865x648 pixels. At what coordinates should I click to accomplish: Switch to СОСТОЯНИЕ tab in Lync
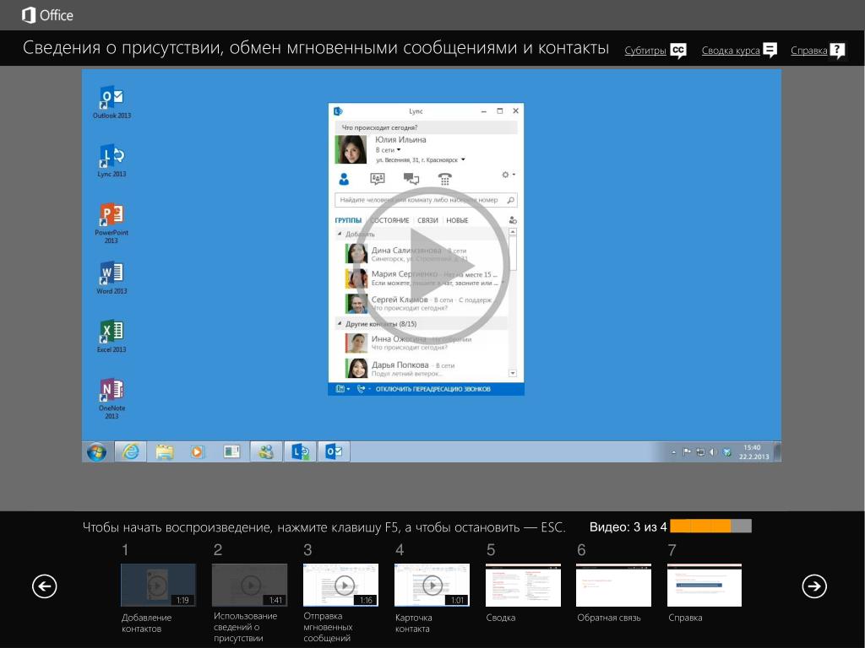(389, 220)
